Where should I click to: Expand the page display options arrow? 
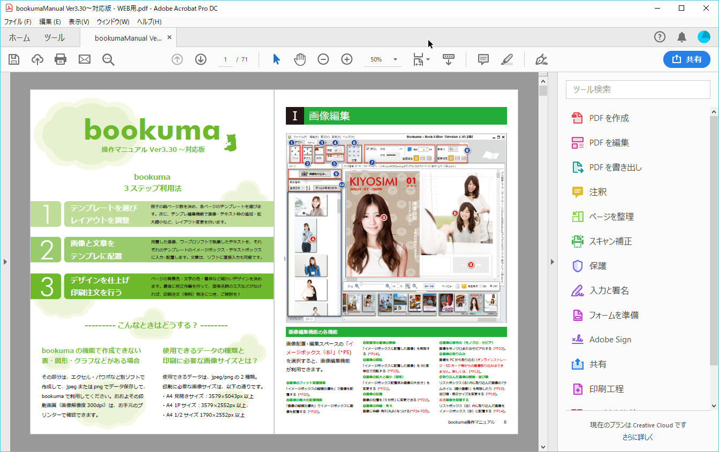tap(428, 60)
